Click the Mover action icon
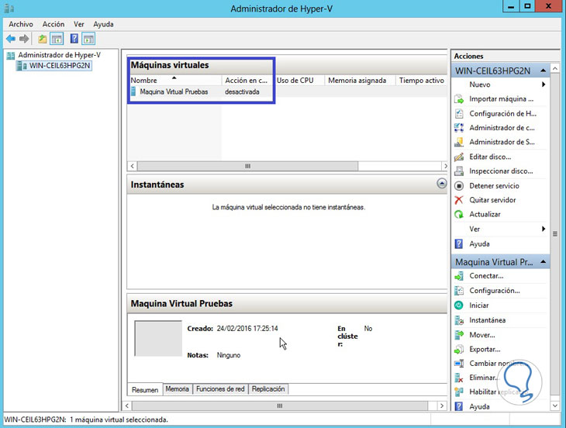The image size is (566, 428). [459, 335]
